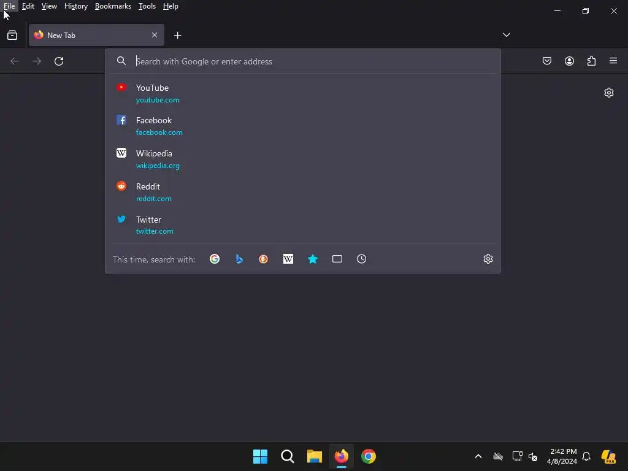The width and height of the screenshot is (628, 471).
Task: Open the Windows Start menu
Action: pos(260,456)
